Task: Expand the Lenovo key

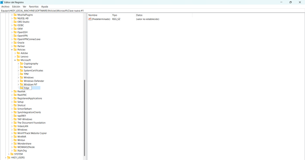Action: pos(15,57)
